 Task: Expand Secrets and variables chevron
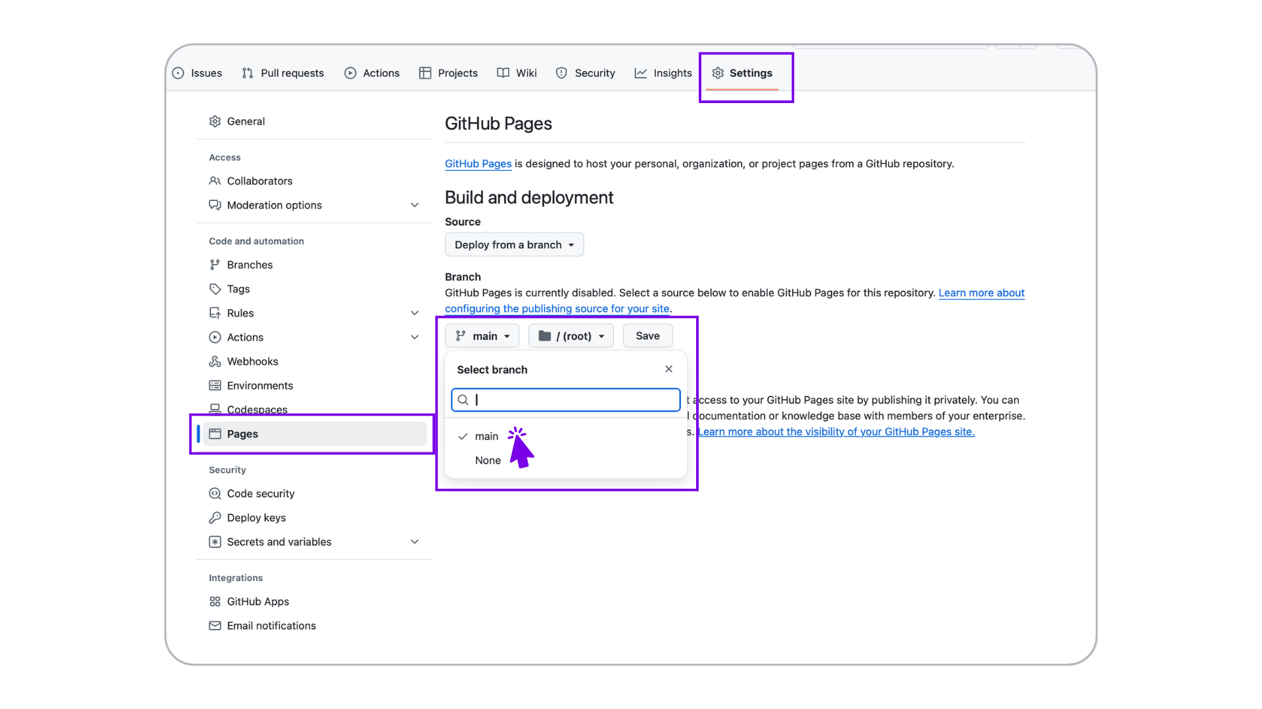[415, 542]
